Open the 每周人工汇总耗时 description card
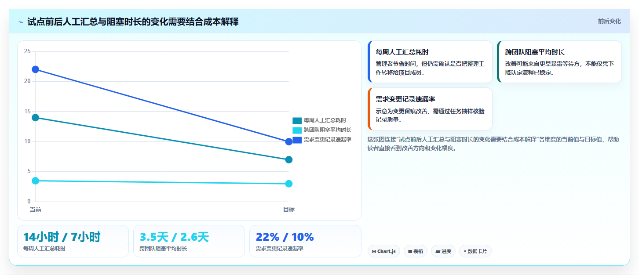 (430, 62)
